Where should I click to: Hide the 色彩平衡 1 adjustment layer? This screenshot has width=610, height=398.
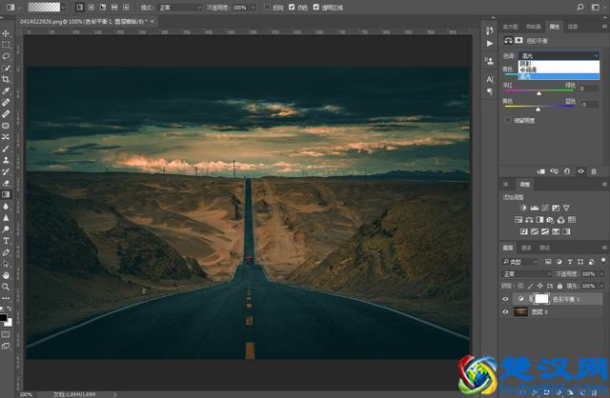coord(507,298)
